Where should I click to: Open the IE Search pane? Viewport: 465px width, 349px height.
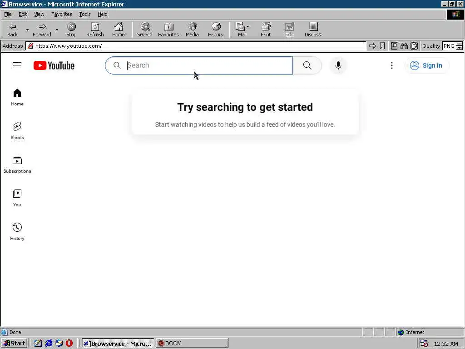click(145, 30)
